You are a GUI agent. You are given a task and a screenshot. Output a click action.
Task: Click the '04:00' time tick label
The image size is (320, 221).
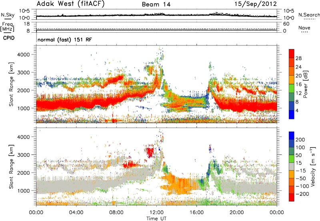76,213
